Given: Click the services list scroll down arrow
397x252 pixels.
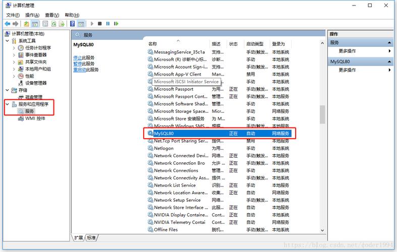Looking at the screenshot, I should click(322, 230).
